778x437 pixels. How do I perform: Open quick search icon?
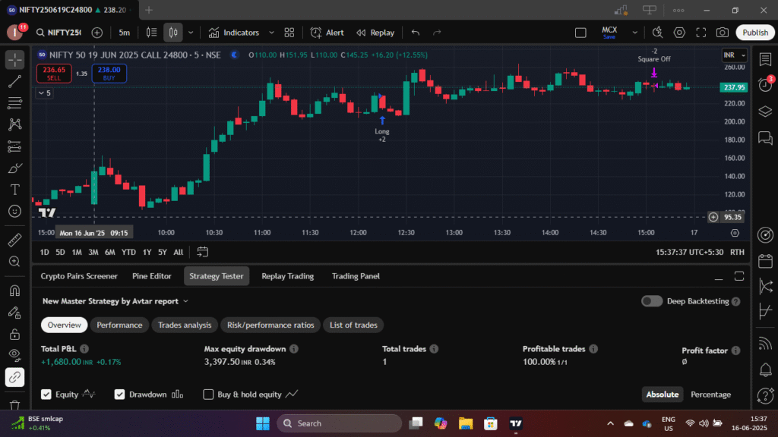coord(657,33)
